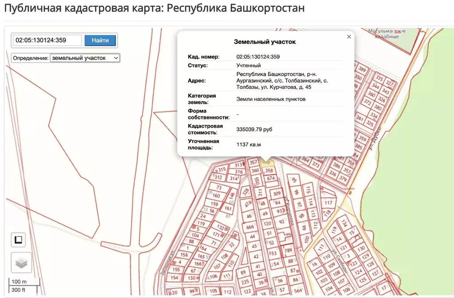Select the area measurement tool
The width and height of the screenshot is (454, 298).
click(19, 240)
